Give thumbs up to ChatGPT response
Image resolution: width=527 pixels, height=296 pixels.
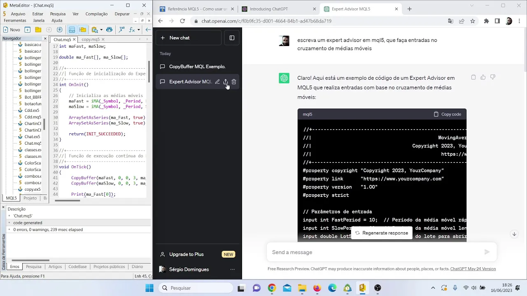pyautogui.click(x=483, y=77)
